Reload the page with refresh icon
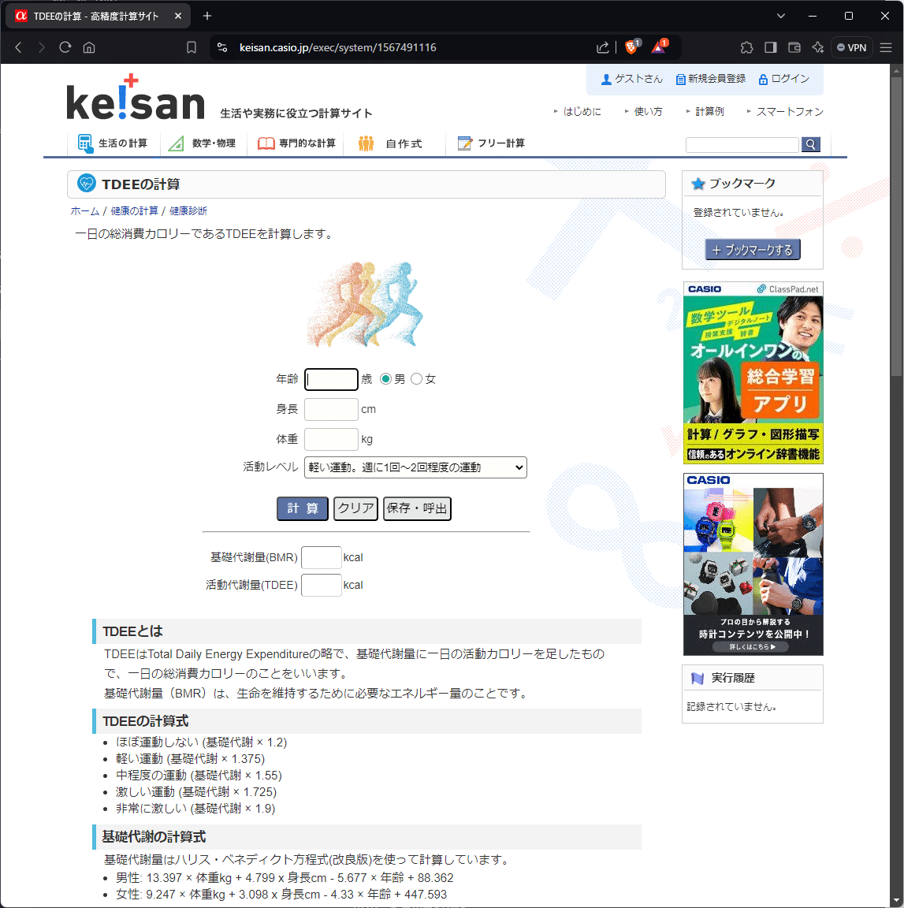The image size is (904, 908). [x=65, y=47]
